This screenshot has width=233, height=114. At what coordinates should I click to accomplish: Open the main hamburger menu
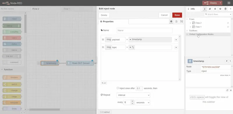229,3
